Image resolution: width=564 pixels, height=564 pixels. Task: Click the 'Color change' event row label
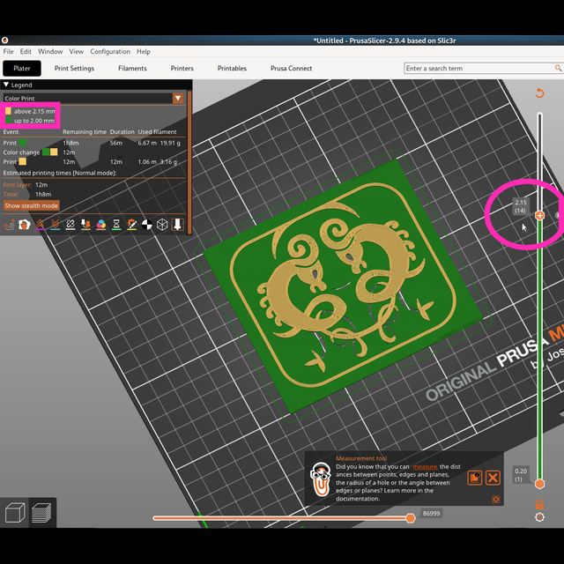click(21, 152)
